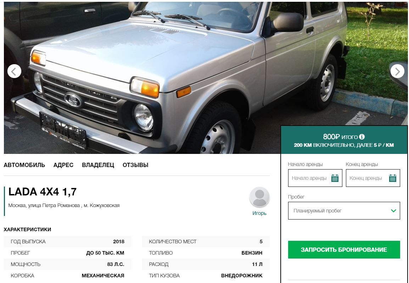Viewport: 409px width, 283px height.
Task: Click chevron arrow of mileage selector
Action: pos(393,211)
